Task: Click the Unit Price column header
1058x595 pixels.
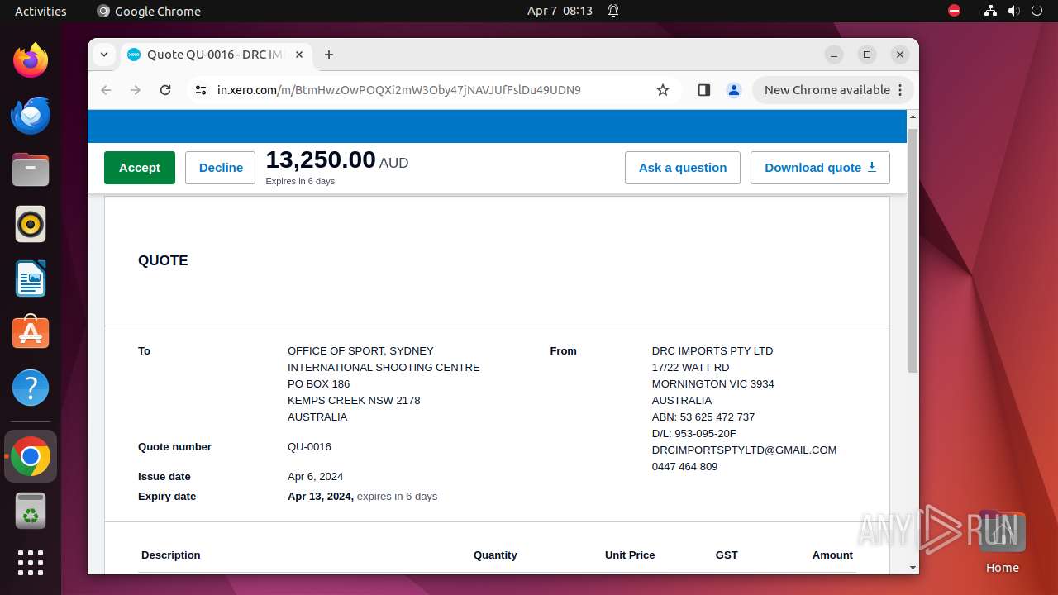Action: tap(630, 555)
